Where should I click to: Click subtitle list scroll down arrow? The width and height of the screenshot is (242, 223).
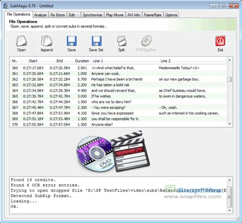point(230,124)
